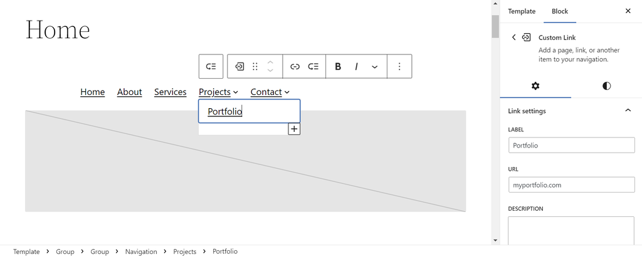The height and width of the screenshot is (257, 642).
Task: Click into the URL input field
Action: coord(571,185)
